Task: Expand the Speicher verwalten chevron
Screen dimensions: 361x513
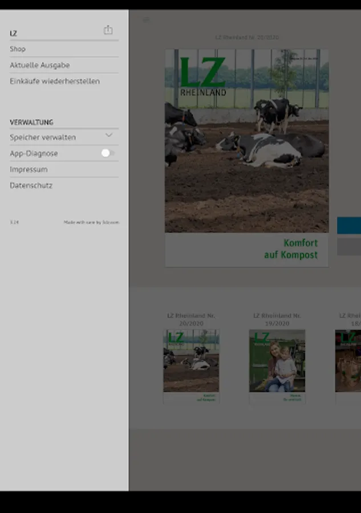Action: [x=109, y=135]
